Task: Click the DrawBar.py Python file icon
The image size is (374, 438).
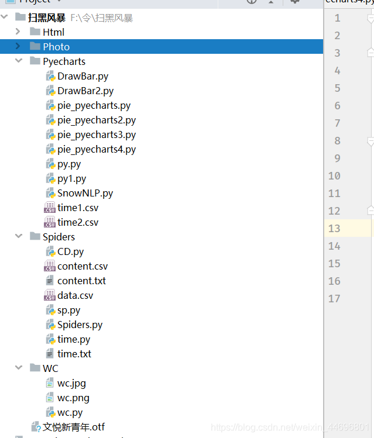Action: coord(50,76)
